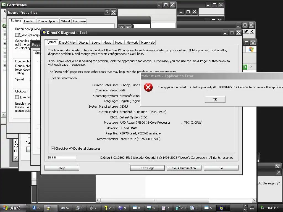This screenshot has width=283, height=212.
Task: Switch to the taskbar item labeled C
Action: pyautogui.click(x=93, y=208)
